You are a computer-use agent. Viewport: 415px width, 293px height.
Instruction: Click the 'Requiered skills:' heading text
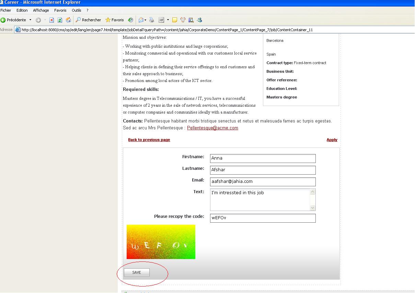[141, 90]
